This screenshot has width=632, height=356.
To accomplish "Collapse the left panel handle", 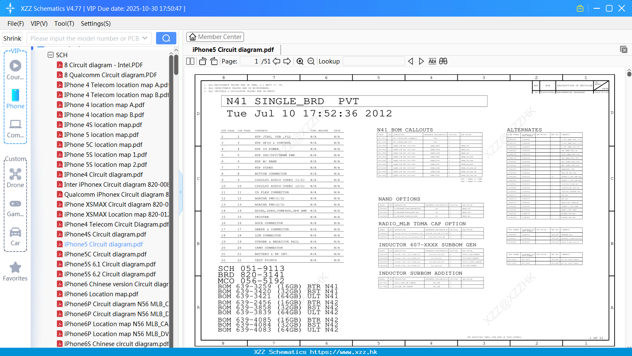I will coord(181,192).
